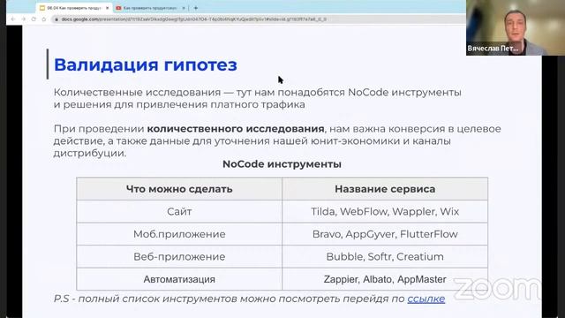Close the YouTube browser tab
The width and height of the screenshot is (565, 318).
point(184,8)
